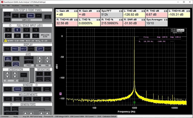Viewport: 193px width, 118px height.
Task: Close the R: Gain dB tile
Action: pyautogui.click(x=99, y=11)
